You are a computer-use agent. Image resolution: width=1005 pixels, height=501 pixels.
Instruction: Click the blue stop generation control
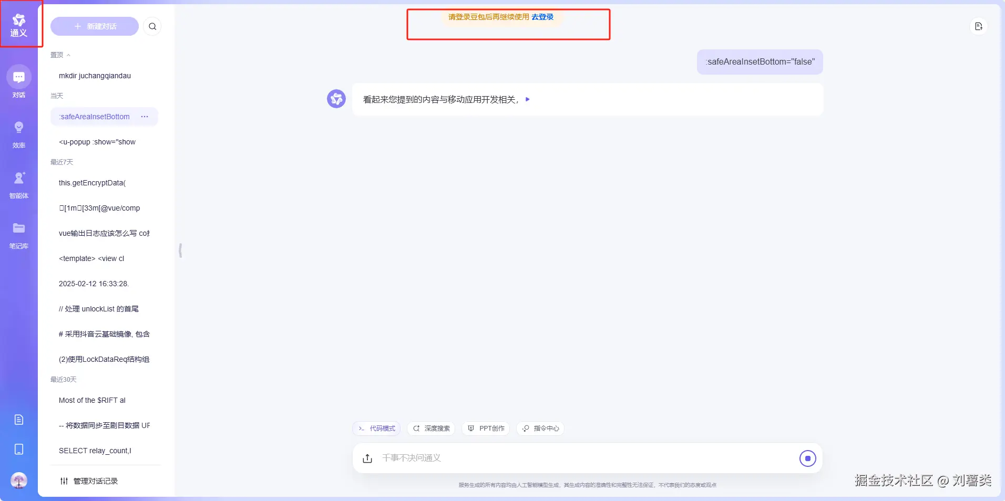tap(808, 458)
